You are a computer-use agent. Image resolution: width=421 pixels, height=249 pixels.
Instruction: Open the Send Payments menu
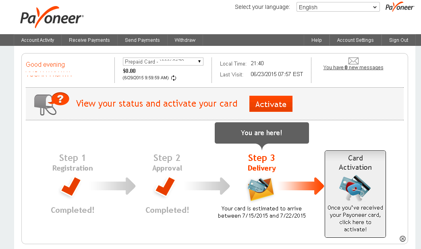pos(142,40)
